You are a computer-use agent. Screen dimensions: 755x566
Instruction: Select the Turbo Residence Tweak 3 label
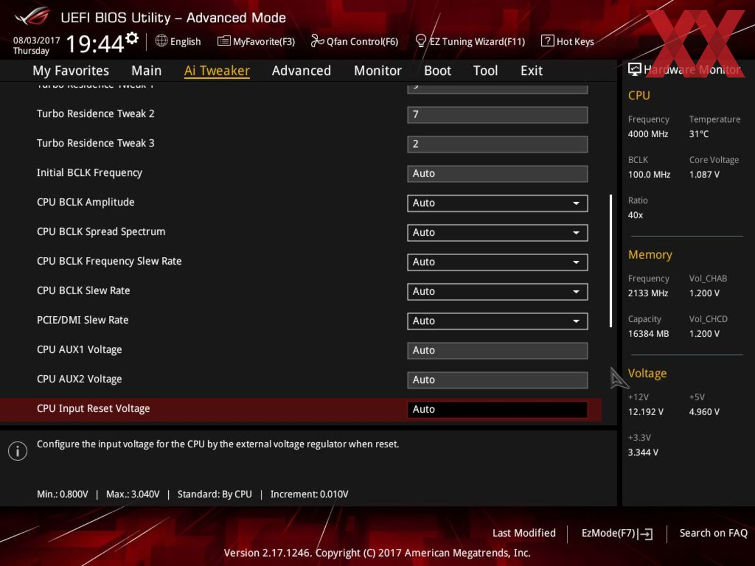95,143
